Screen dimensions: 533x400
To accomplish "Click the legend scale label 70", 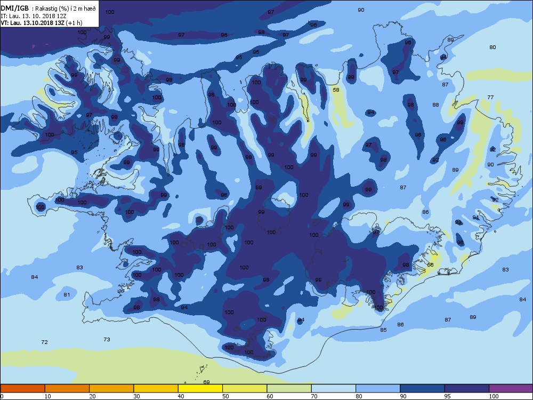I will coord(314,396).
